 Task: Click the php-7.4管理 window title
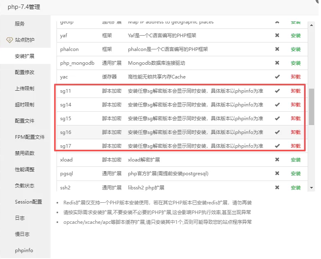(24, 7)
